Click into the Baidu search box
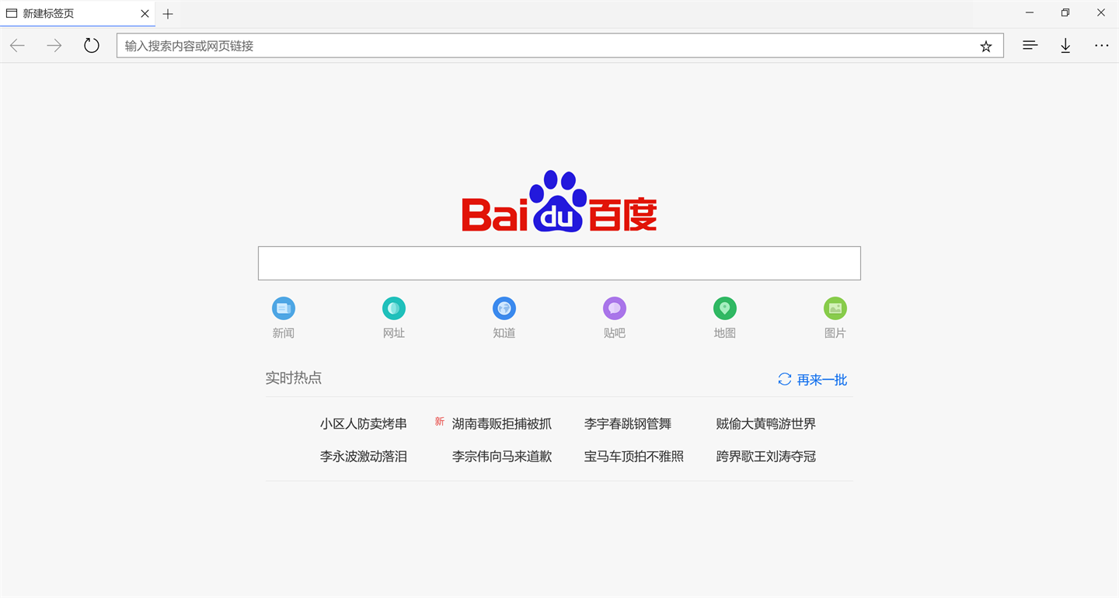 (x=559, y=263)
